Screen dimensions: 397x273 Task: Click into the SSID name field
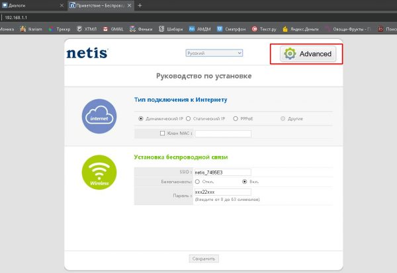(x=222, y=172)
